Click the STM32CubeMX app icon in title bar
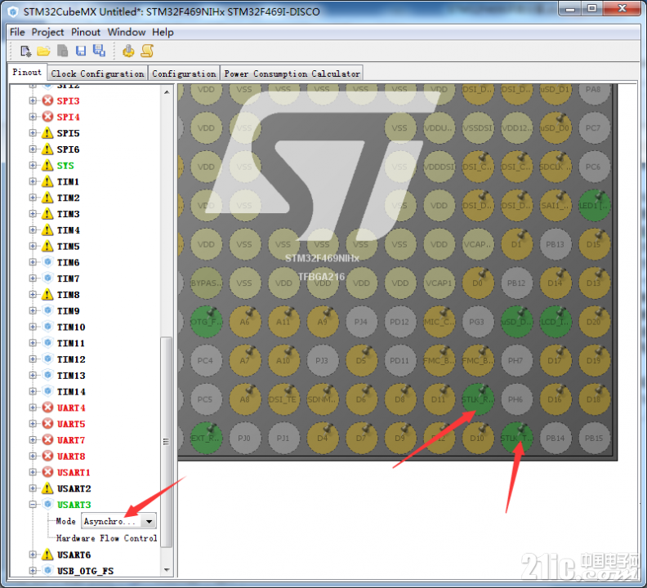Screen dimensions: 647x588 pos(13,11)
